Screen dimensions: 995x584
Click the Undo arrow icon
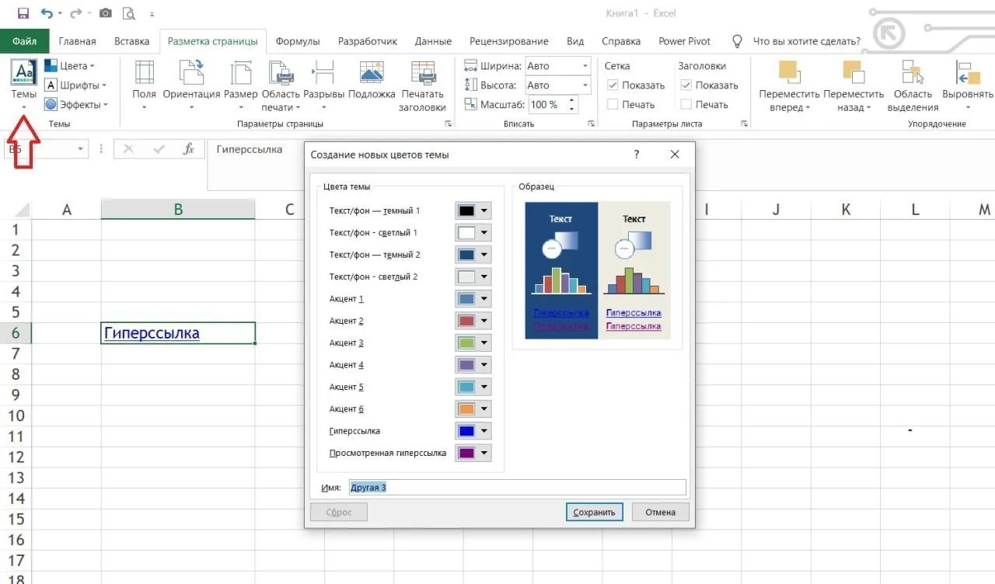point(47,13)
